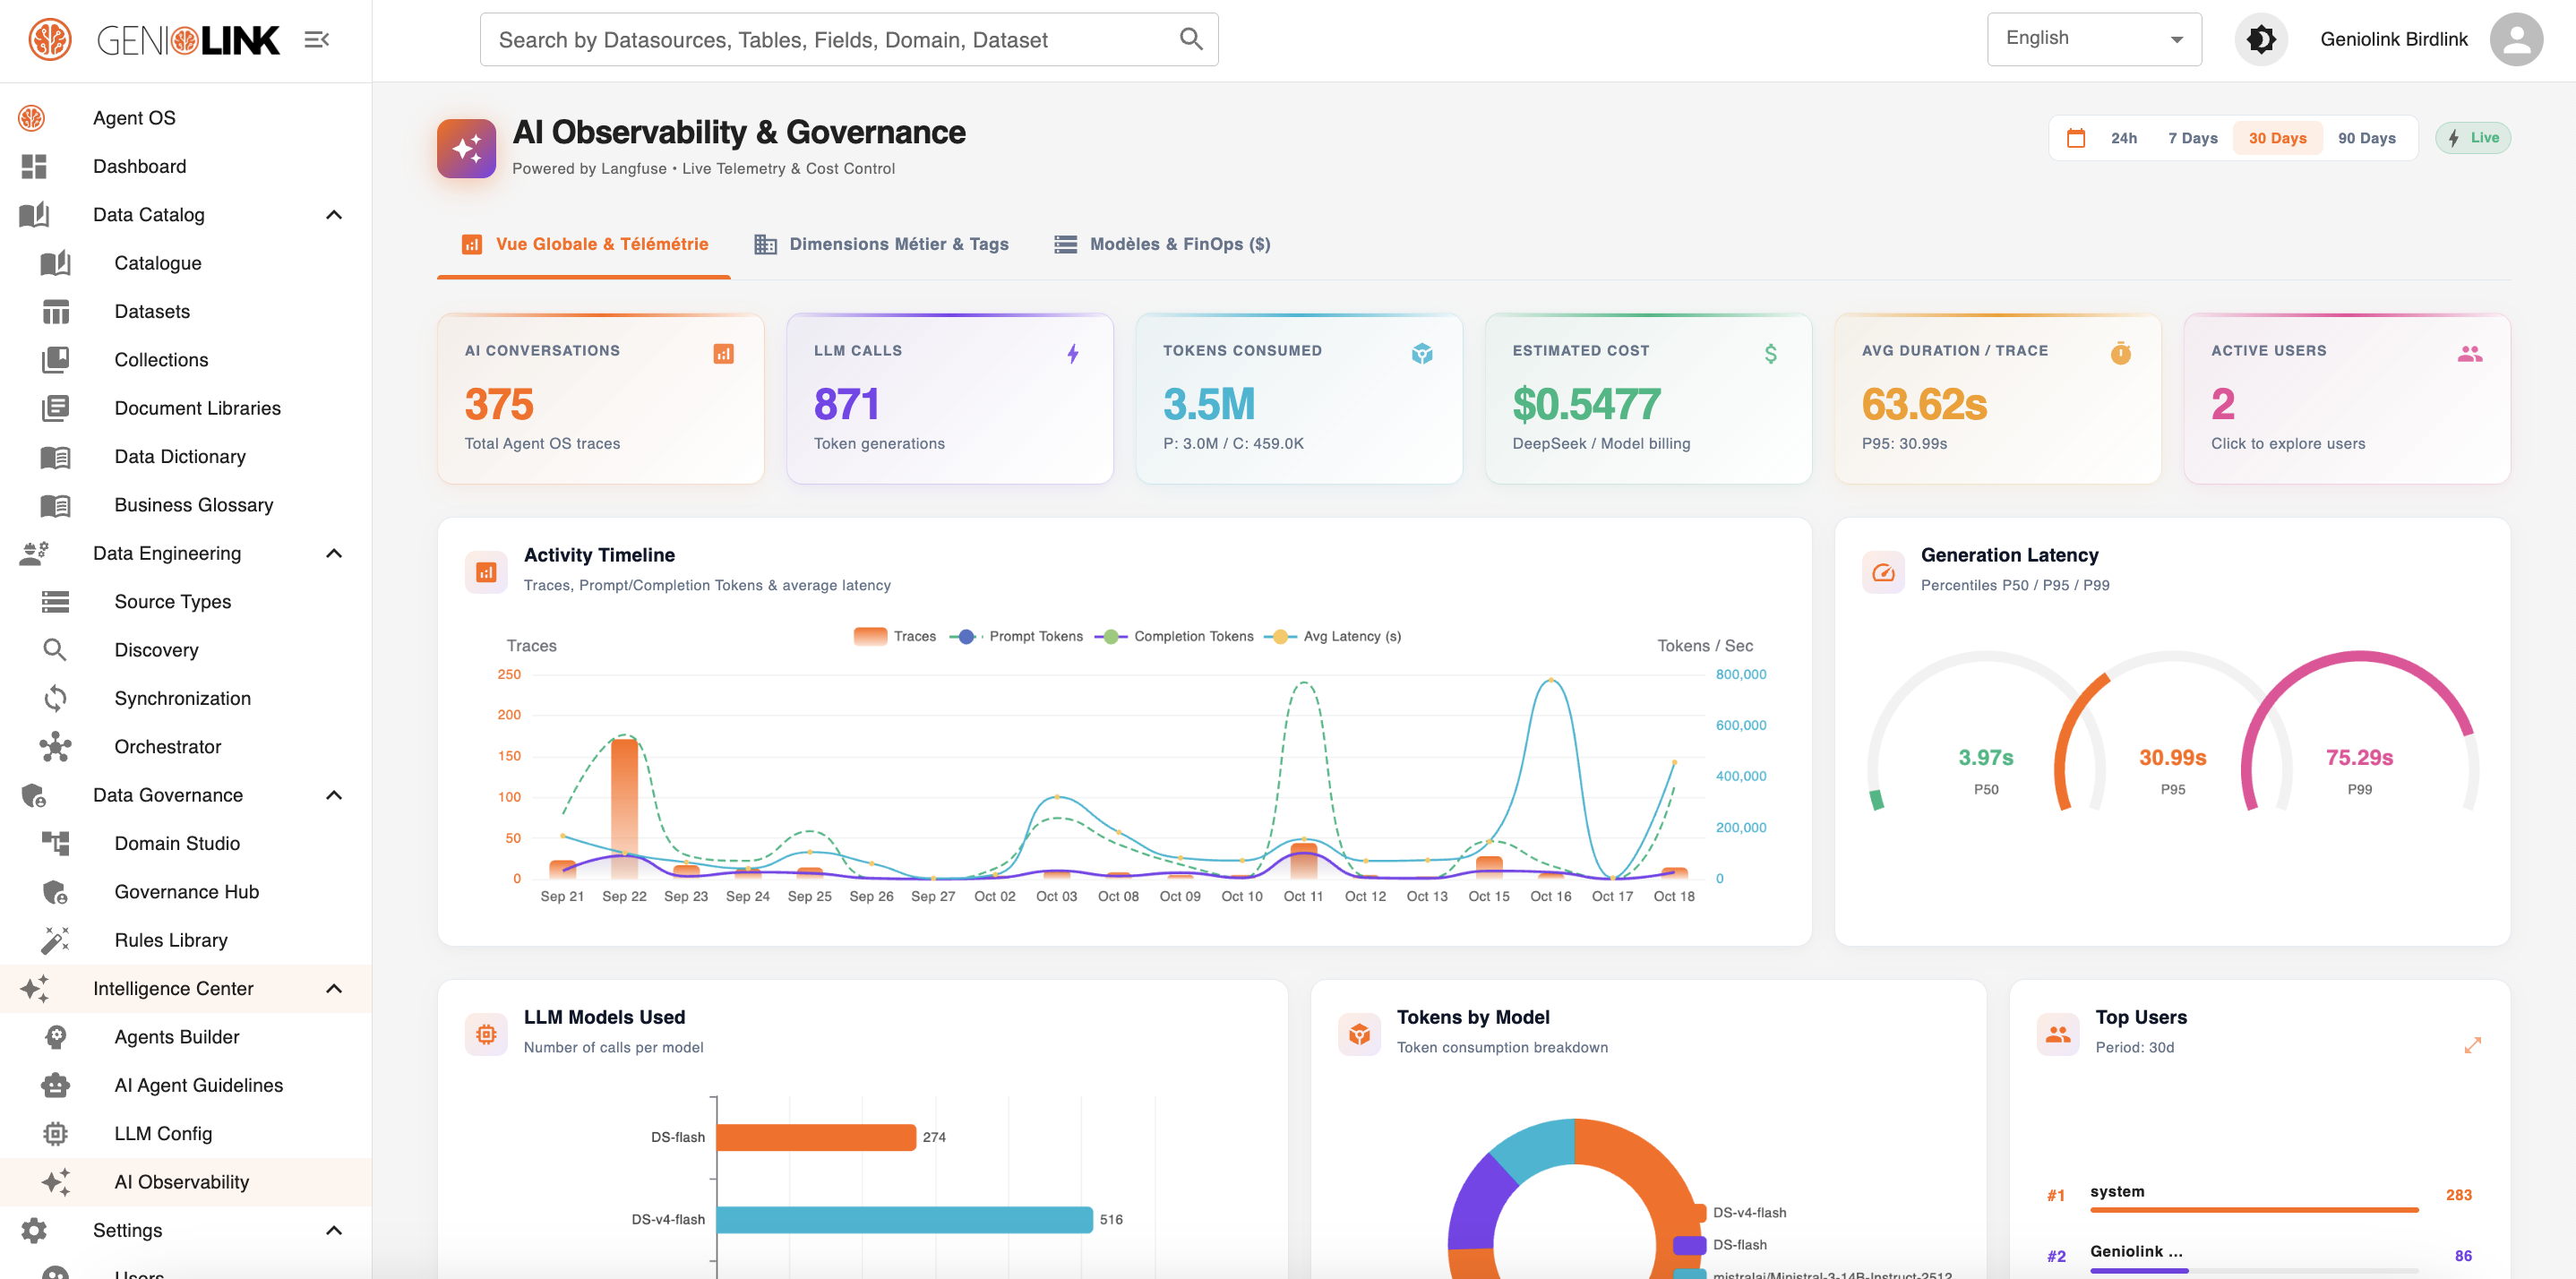Click the search magnifier icon
This screenshot has width=2576, height=1279.
1190,39
